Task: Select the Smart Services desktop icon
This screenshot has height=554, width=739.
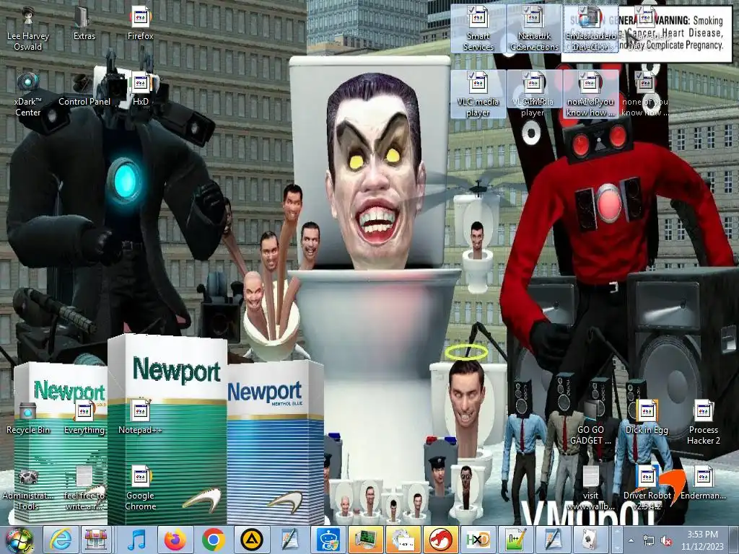Action: [478, 29]
